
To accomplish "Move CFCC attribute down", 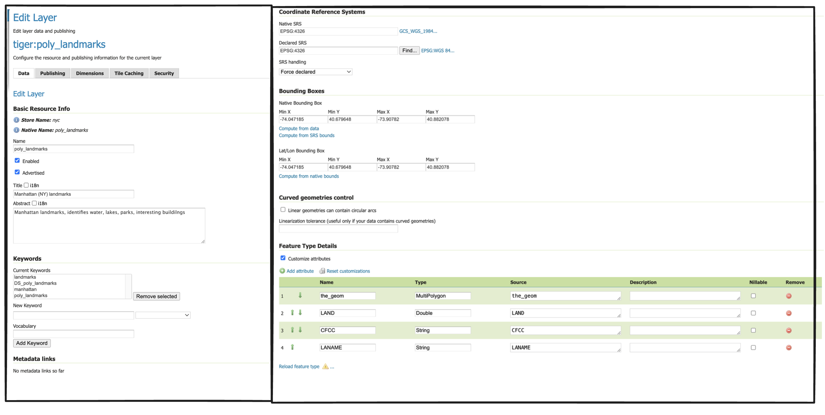I will click(x=300, y=330).
